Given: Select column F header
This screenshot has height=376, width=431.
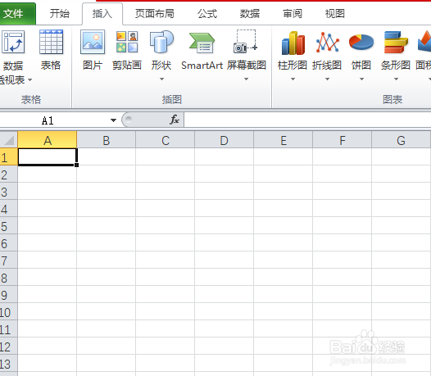Looking at the screenshot, I should (x=343, y=140).
